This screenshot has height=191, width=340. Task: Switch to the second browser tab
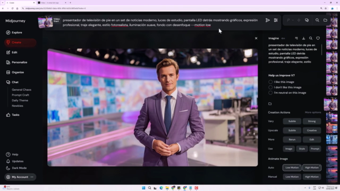coord(52,3)
